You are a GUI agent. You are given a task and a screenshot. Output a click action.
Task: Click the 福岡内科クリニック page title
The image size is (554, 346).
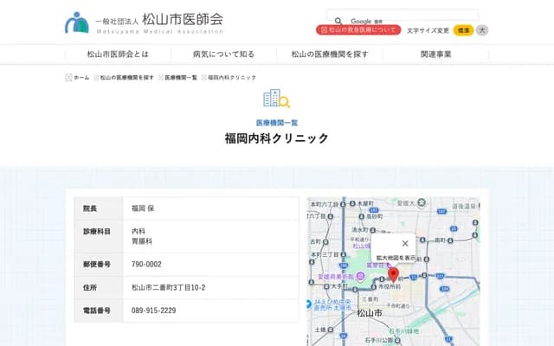point(277,138)
